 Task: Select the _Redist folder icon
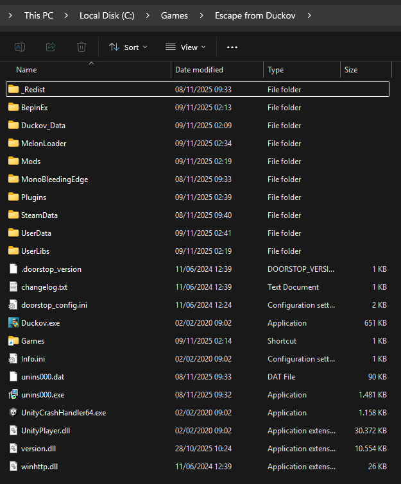[x=13, y=89]
